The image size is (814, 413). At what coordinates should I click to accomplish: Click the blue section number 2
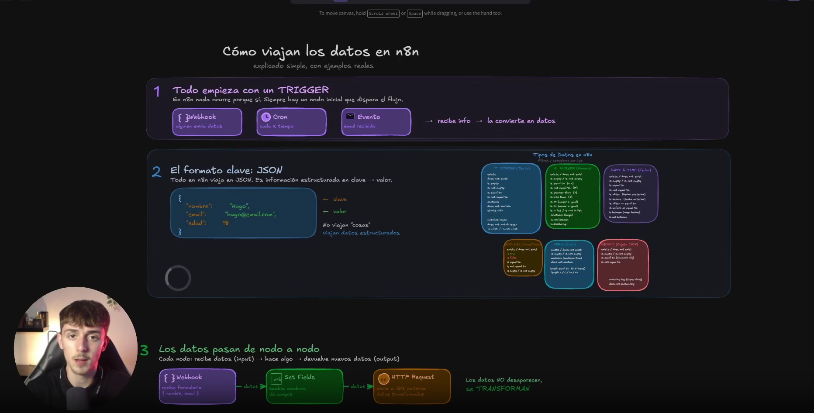coord(156,172)
